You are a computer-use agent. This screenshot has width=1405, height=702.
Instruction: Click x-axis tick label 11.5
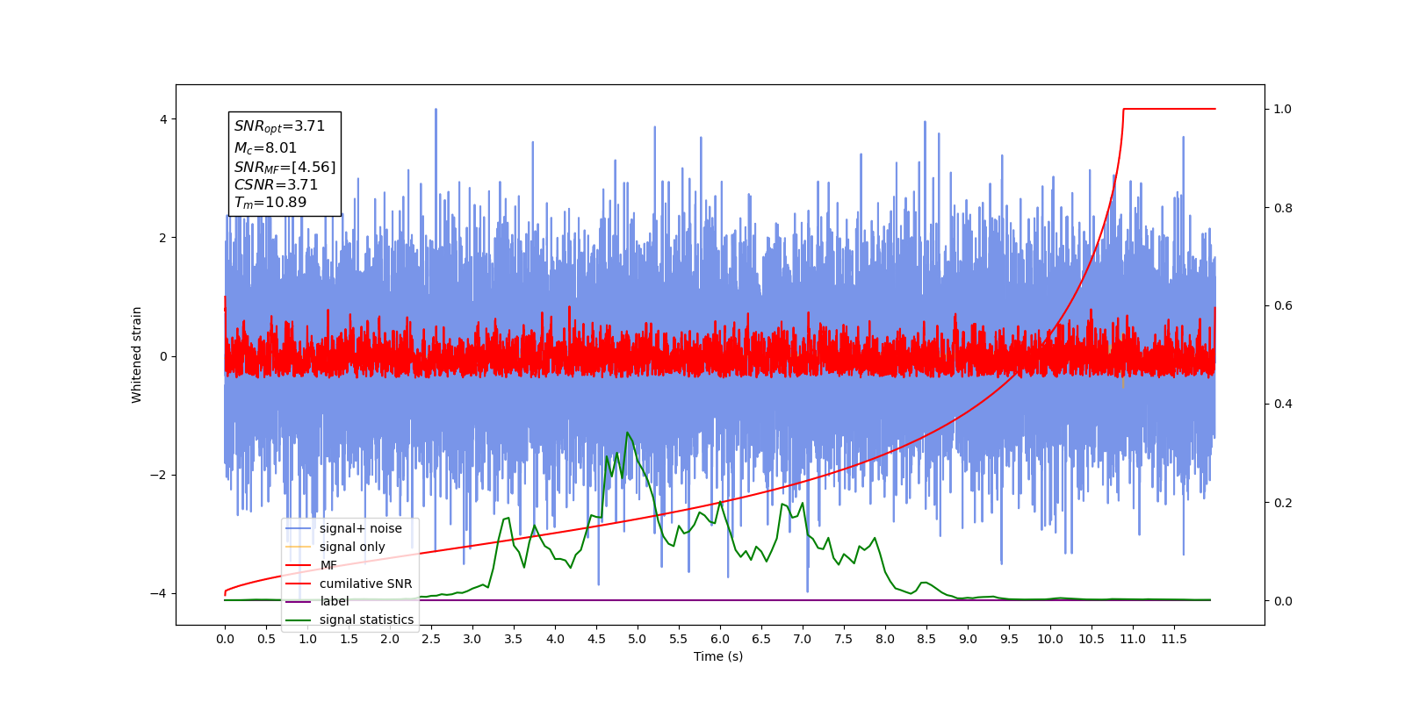tap(1174, 639)
